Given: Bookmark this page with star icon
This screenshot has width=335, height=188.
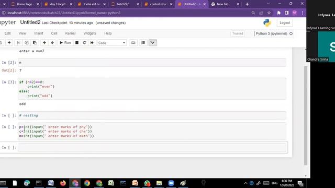Looking at the screenshot, I should (269, 13).
